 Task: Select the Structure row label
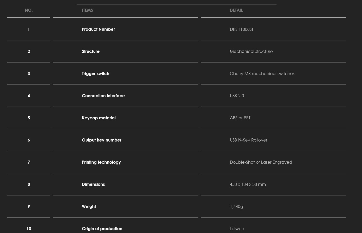[91, 51]
